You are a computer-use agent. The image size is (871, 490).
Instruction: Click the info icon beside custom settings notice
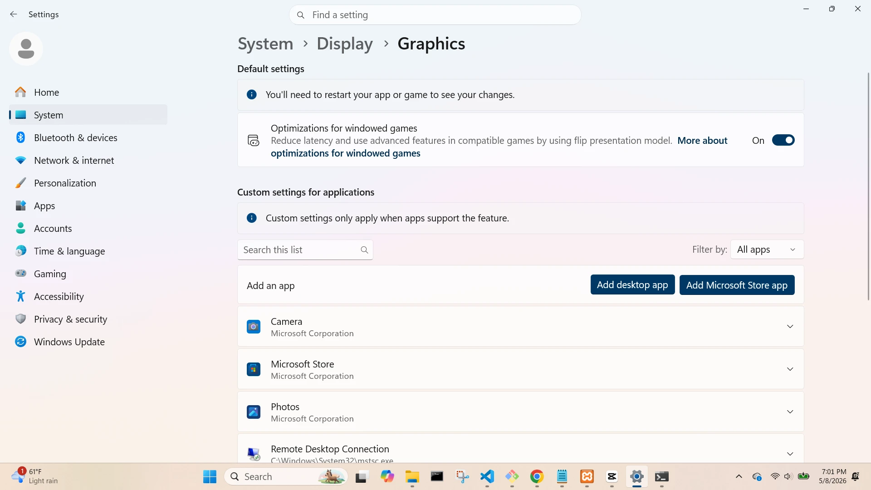tap(252, 218)
